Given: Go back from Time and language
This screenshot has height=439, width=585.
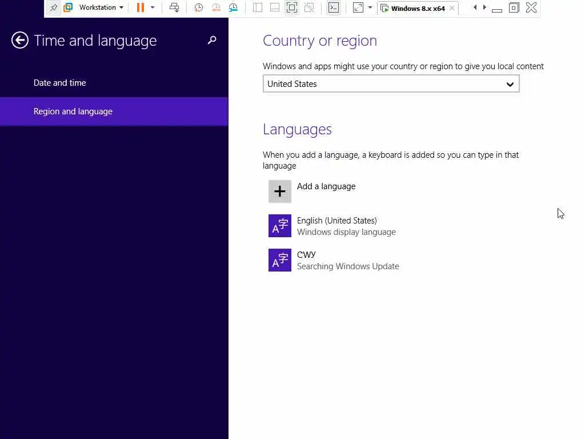Looking at the screenshot, I should click(20, 41).
